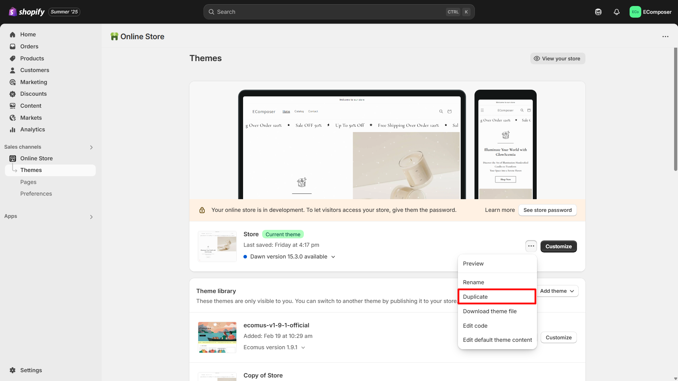The image size is (678, 381).
Task: Click the three-dots button beside Customize
Action: (x=531, y=246)
